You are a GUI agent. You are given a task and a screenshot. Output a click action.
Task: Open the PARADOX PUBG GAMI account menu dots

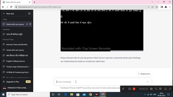click(x=29, y=88)
